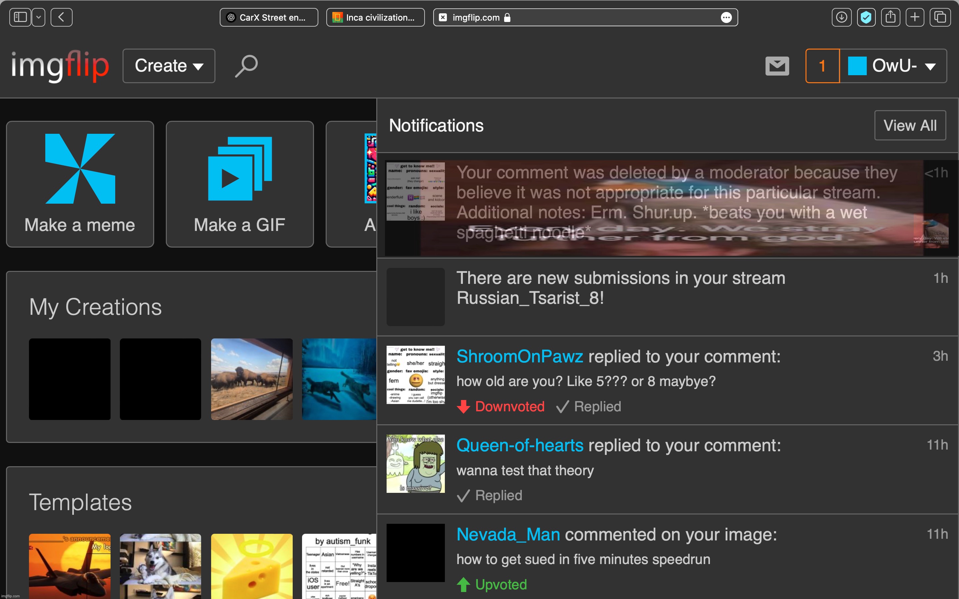Click View All notifications
The width and height of the screenshot is (959, 599).
point(910,125)
